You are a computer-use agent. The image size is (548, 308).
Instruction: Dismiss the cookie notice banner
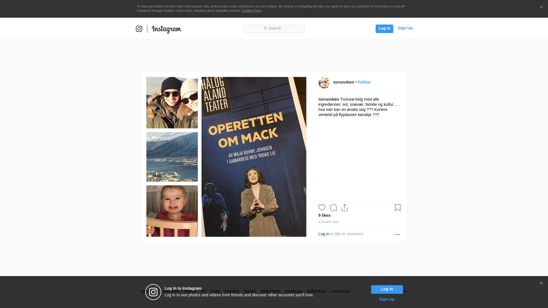tap(541, 7)
